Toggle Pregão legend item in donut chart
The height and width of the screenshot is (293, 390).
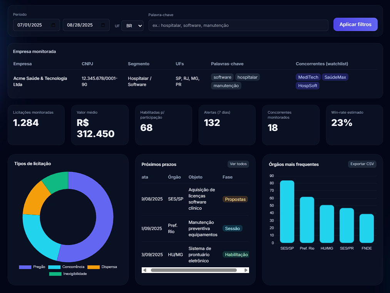pyautogui.click(x=32, y=267)
